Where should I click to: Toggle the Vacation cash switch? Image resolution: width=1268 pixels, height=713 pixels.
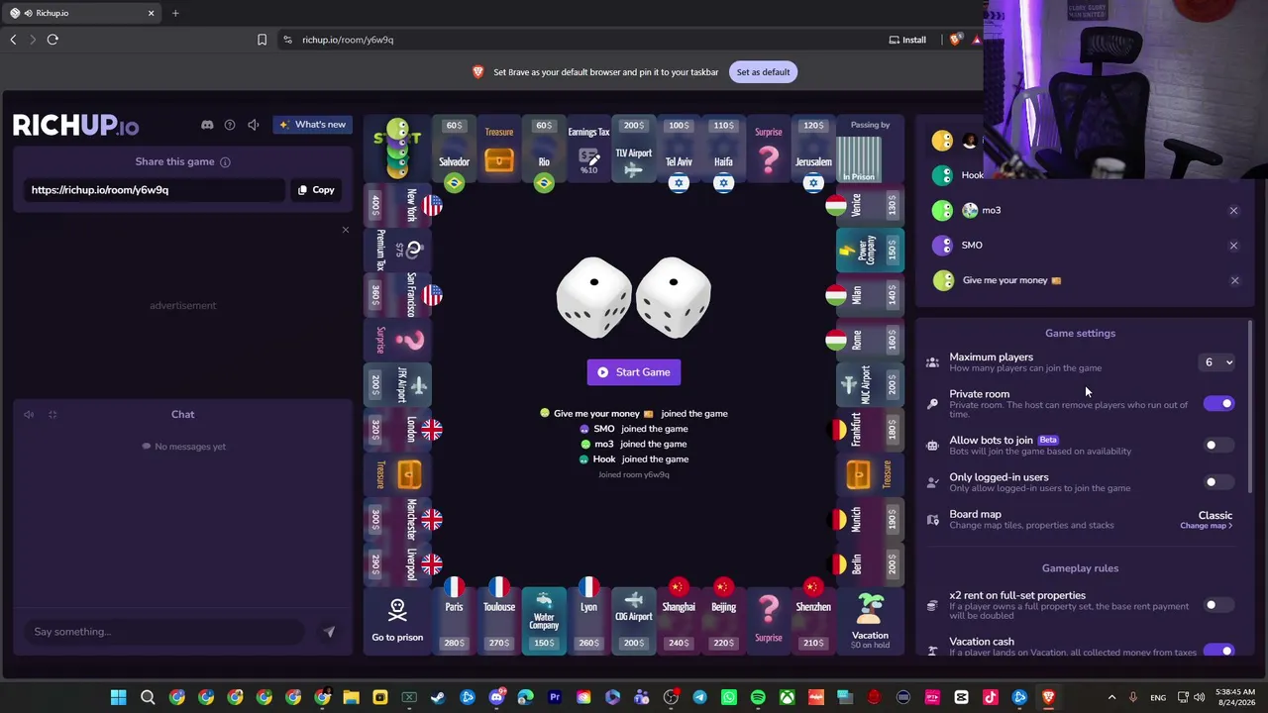[x=1219, y=650]
